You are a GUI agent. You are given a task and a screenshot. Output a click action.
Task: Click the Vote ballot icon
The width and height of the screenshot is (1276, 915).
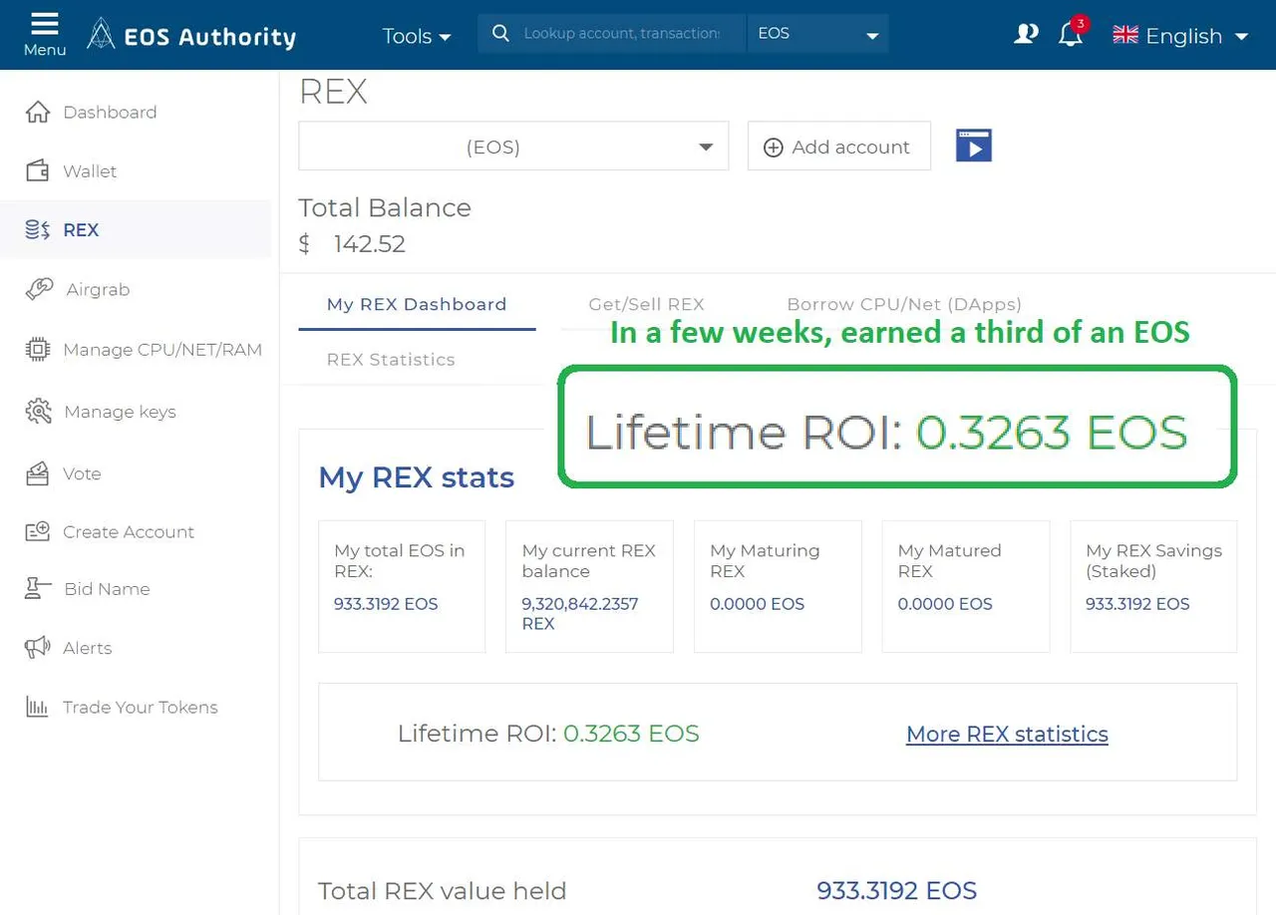coord(38,473)
